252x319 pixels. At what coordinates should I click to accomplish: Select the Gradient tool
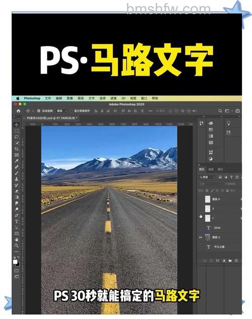pos(17,197)
